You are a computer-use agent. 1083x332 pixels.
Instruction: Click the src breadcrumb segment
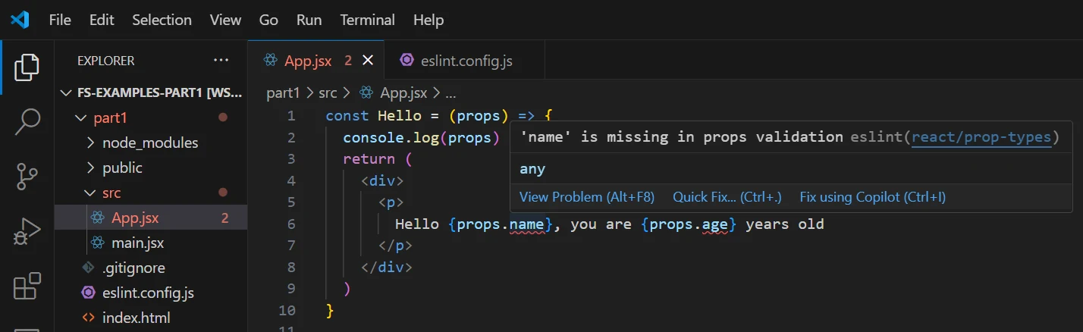point(328,93)
